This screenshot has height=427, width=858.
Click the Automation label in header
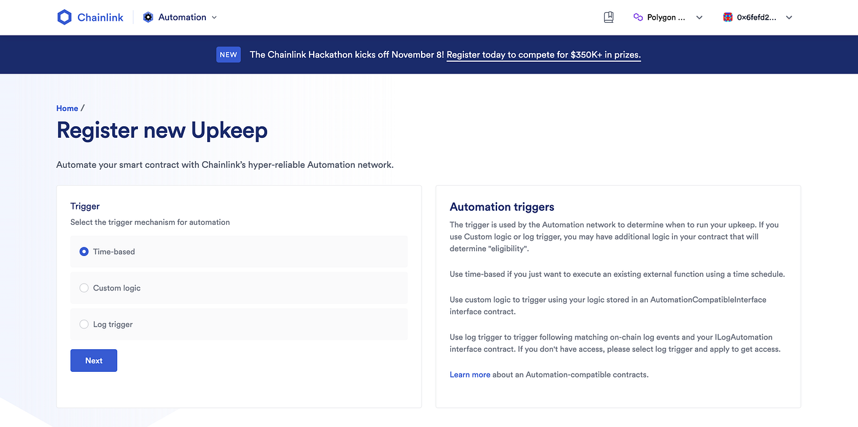coord(182,17)
